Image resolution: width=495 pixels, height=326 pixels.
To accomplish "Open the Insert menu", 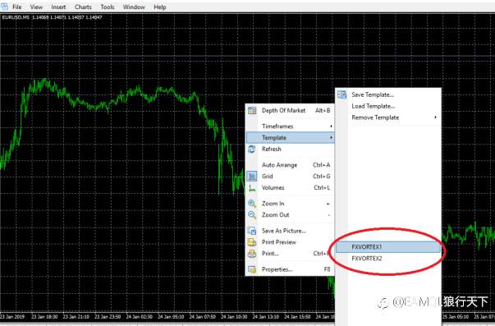I will coord(58,7).
